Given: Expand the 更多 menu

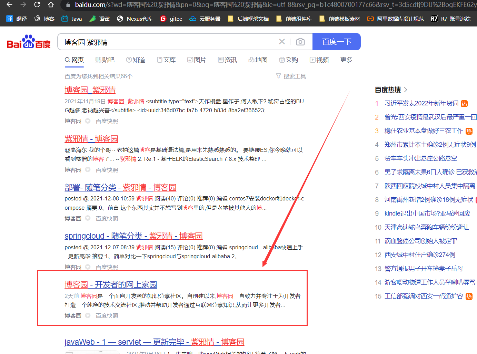Looking at the screenshot, I should pyautogui.click(x=346, y=60).
